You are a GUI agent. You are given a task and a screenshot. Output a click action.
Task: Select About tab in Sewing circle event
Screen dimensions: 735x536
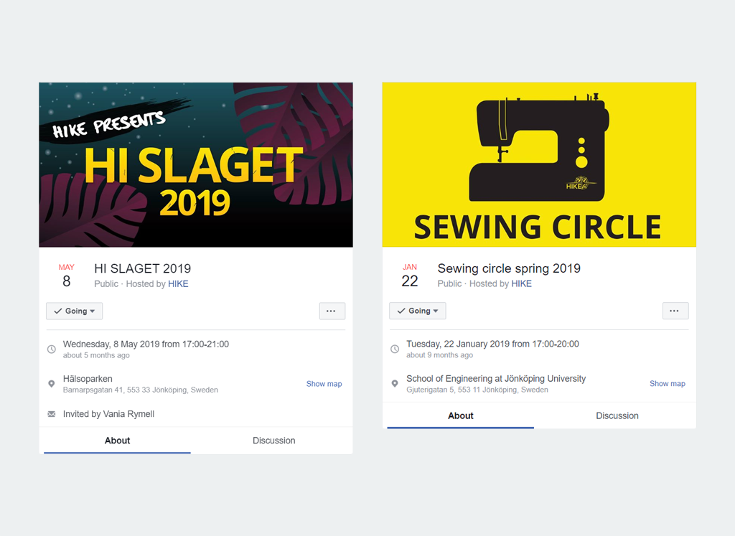[460, 415]
